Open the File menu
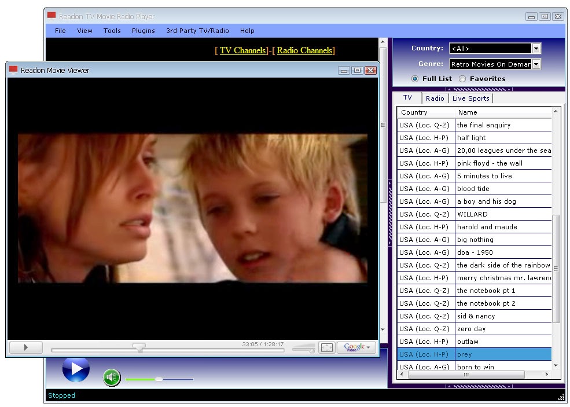The image size is (570, 407). 60,31
